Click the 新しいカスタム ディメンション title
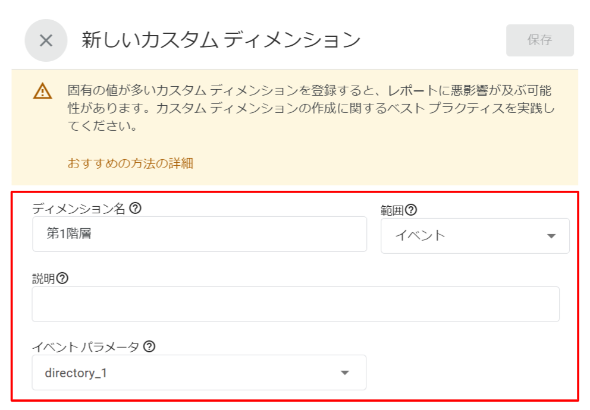This screenshot has width=590, height=410. (221, 40)
